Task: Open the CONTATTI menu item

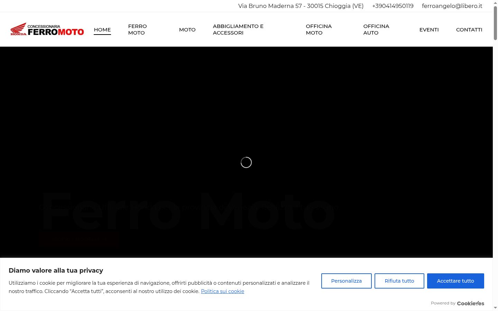Action: (x=469, y=30)
